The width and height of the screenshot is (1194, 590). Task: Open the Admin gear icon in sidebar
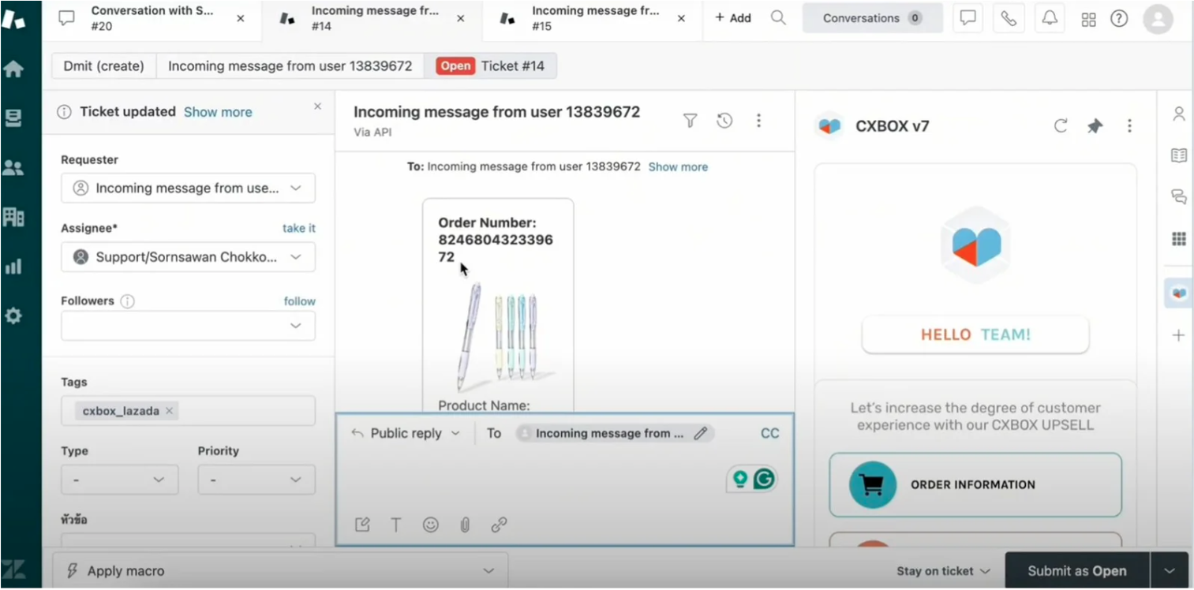13,316
